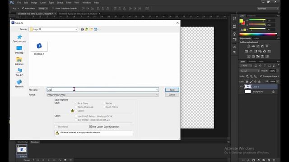This screenshot has height=162, width=289.
Task: Click the Save button in Save As dialog
Action: pos(172,90)
